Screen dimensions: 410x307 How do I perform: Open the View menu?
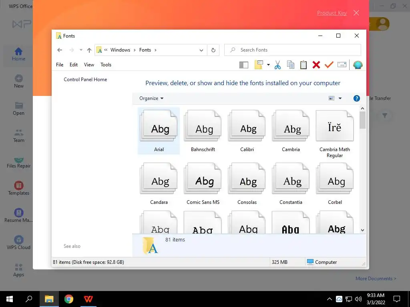[89, 65]
